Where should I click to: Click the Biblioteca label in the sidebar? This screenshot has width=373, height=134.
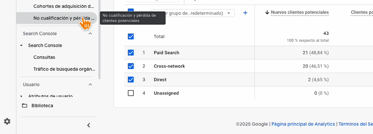click(x=42, y=106)
